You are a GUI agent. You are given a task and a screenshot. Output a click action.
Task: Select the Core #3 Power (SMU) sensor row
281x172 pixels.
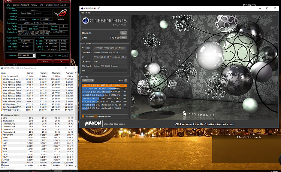pyautogui.click(x=37, y=90)
